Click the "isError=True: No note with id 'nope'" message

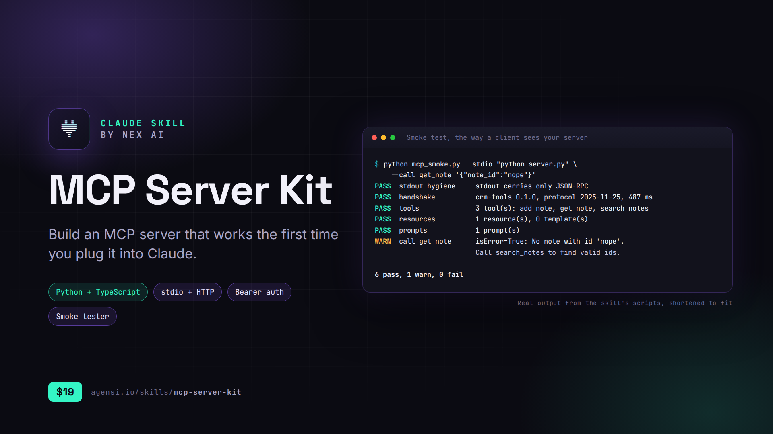[x=550, y=241]
